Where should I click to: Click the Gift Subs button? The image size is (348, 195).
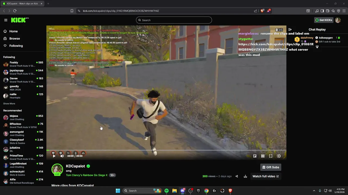pyautogui.click(x=271, y=167)
